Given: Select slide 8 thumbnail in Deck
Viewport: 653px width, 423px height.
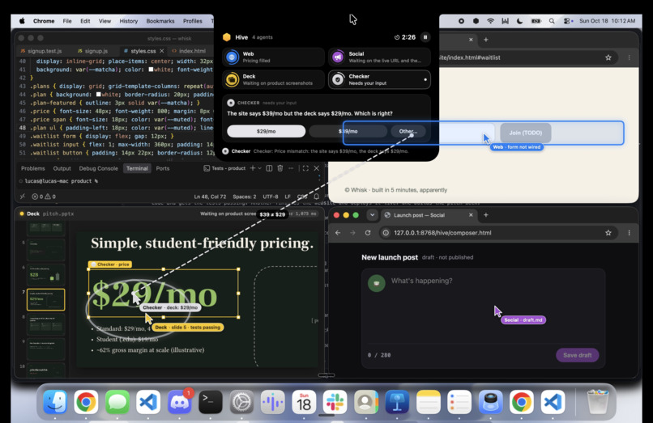Looking at the screenshot, I should click(x=46, y=324).
